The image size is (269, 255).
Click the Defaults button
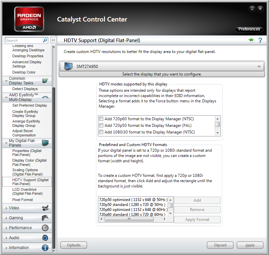tap(74, 245)
